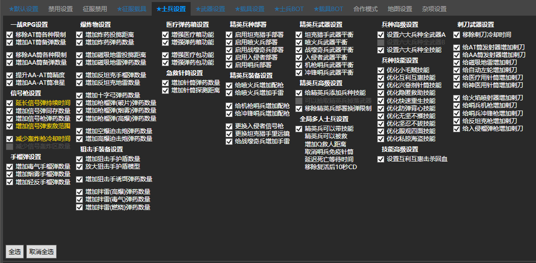536x263 pixels.
Task: Click the 全选 button
Action: click(x=14, y=251)
